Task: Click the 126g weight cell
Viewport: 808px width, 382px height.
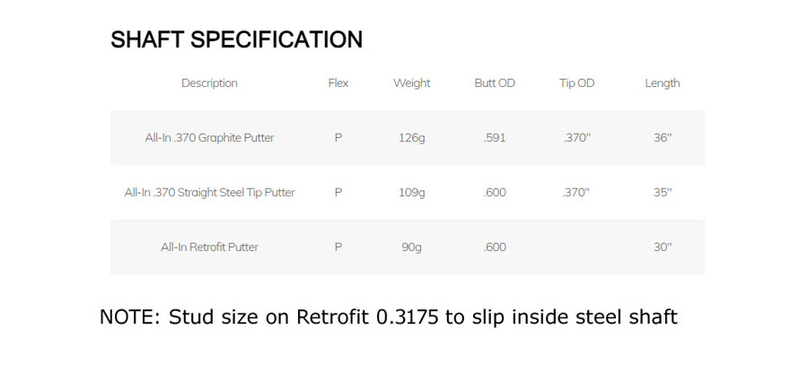Action: (411, 138)
